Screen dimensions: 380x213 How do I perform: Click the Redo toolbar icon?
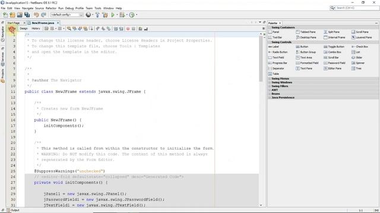click(x=43, y=15)
